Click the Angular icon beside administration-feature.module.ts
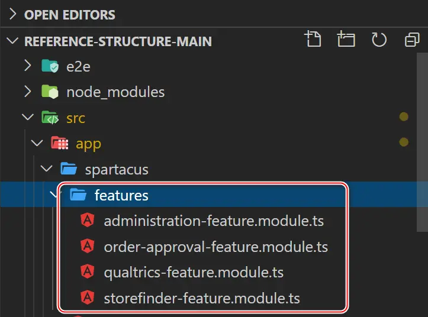The image size is (428, 317). click(x=88, y=221)
